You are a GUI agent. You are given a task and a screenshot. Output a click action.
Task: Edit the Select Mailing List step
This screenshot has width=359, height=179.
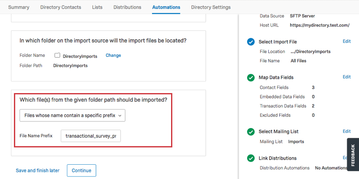coord(347,131)
